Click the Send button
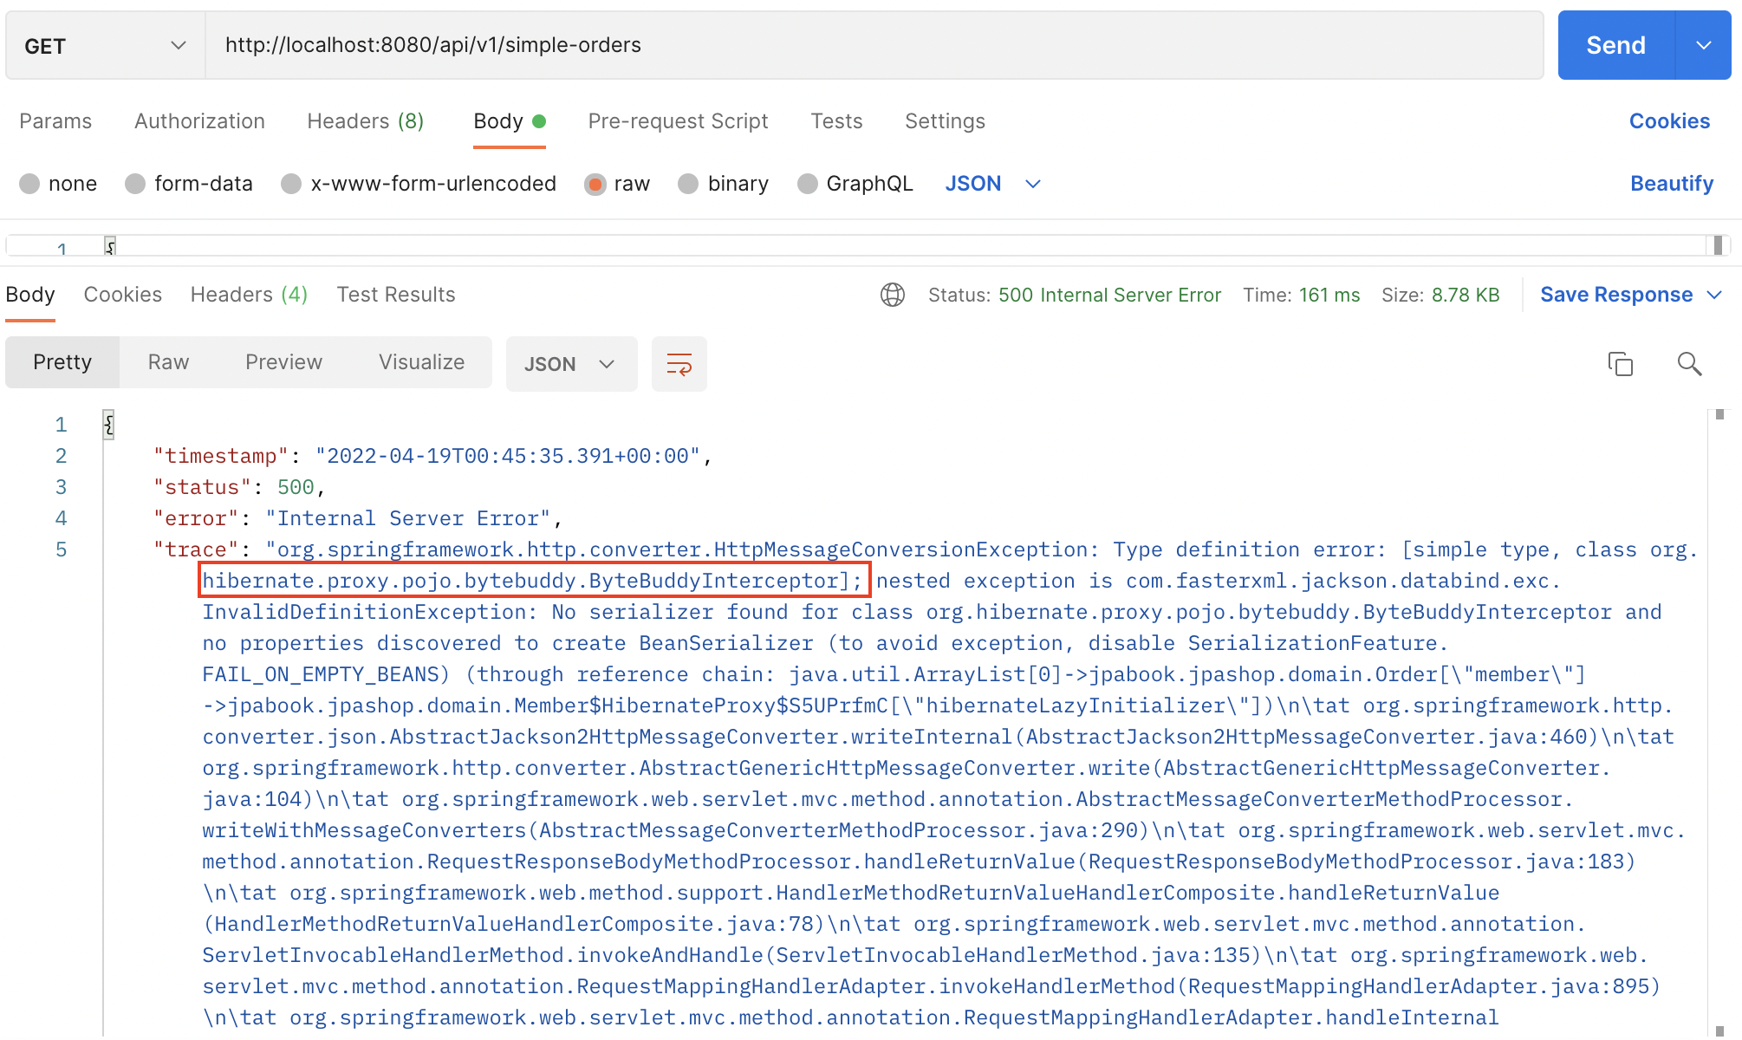Viewport: 1742px width, 1040px height. coord(1615,46)
